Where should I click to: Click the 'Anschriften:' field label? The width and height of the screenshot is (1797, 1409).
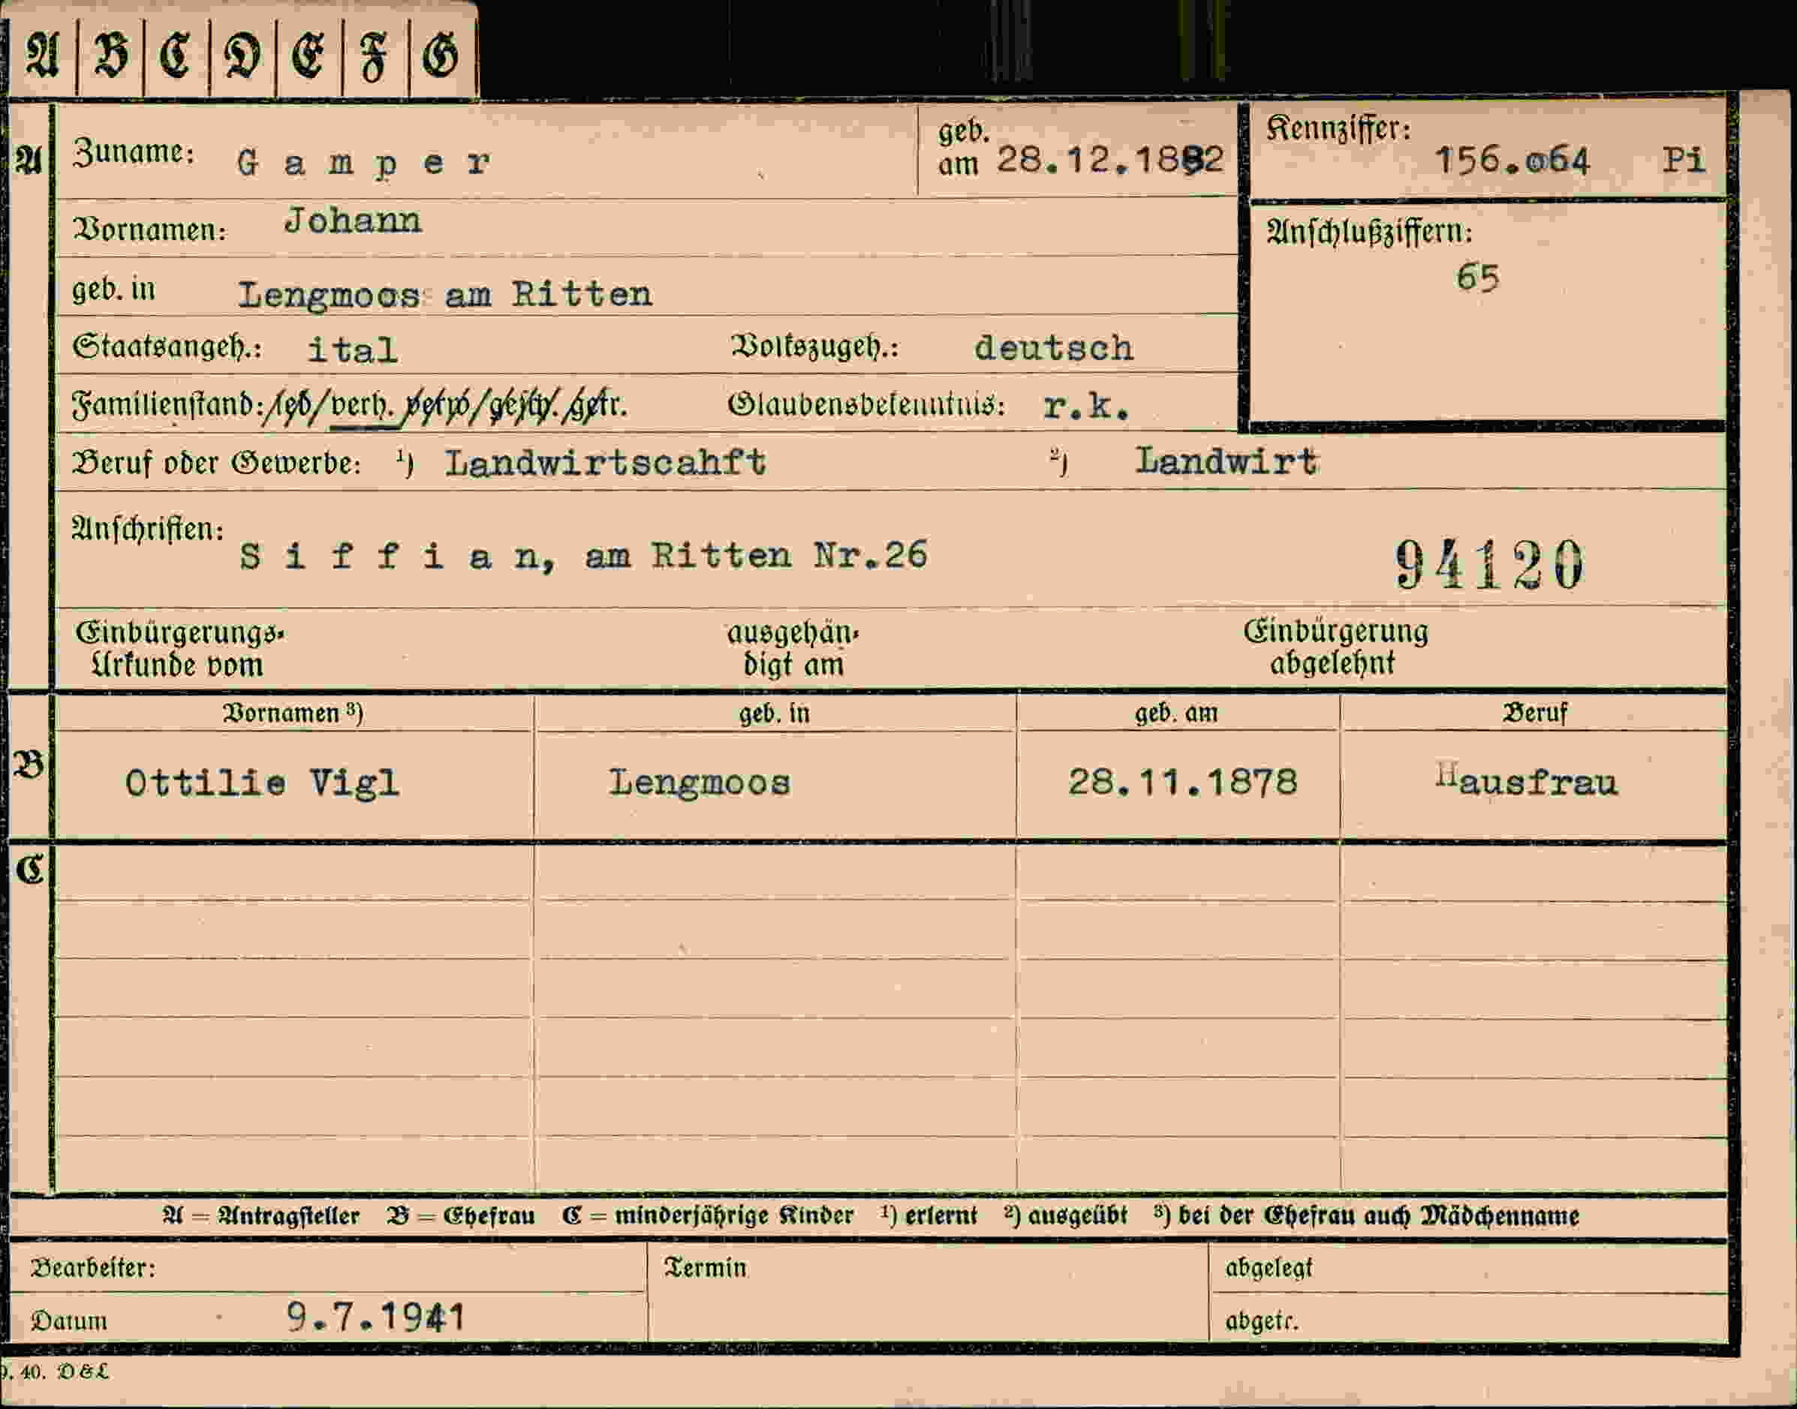[148, 528]
